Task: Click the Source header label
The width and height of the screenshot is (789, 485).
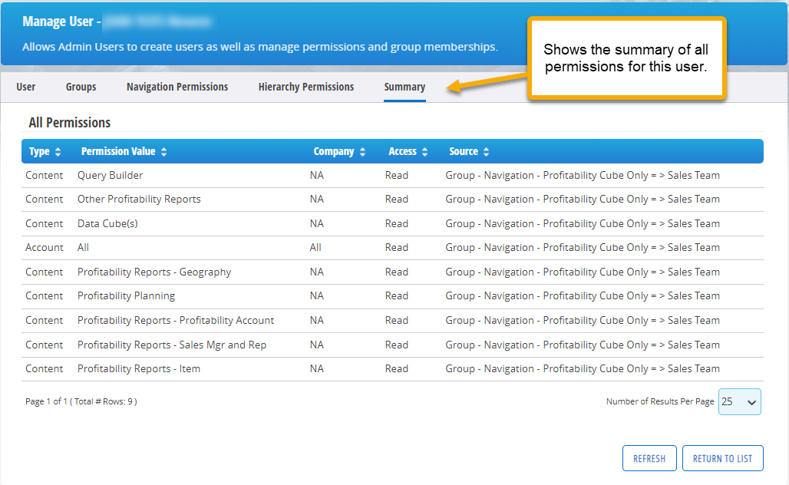Action: click(464, 151)
